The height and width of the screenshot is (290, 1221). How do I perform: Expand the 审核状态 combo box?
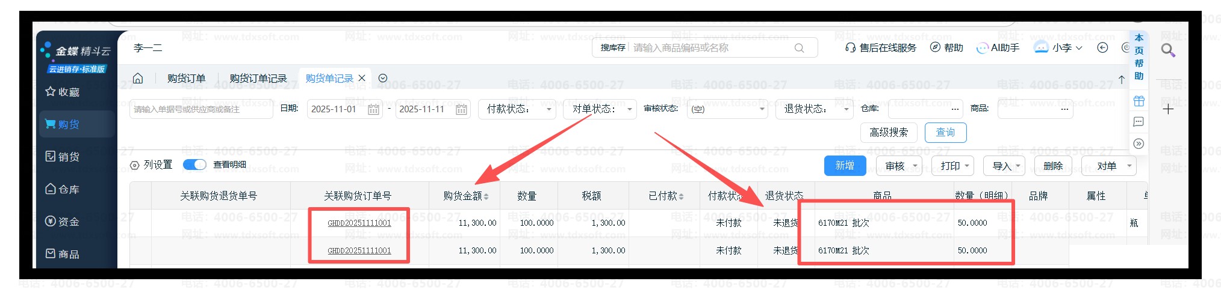click(x=727, y=109)
